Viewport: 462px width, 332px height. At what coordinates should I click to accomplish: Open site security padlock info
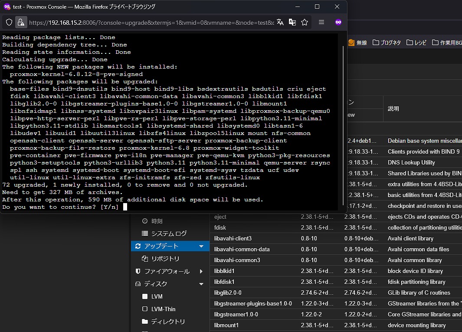click(x=21, y=23)
